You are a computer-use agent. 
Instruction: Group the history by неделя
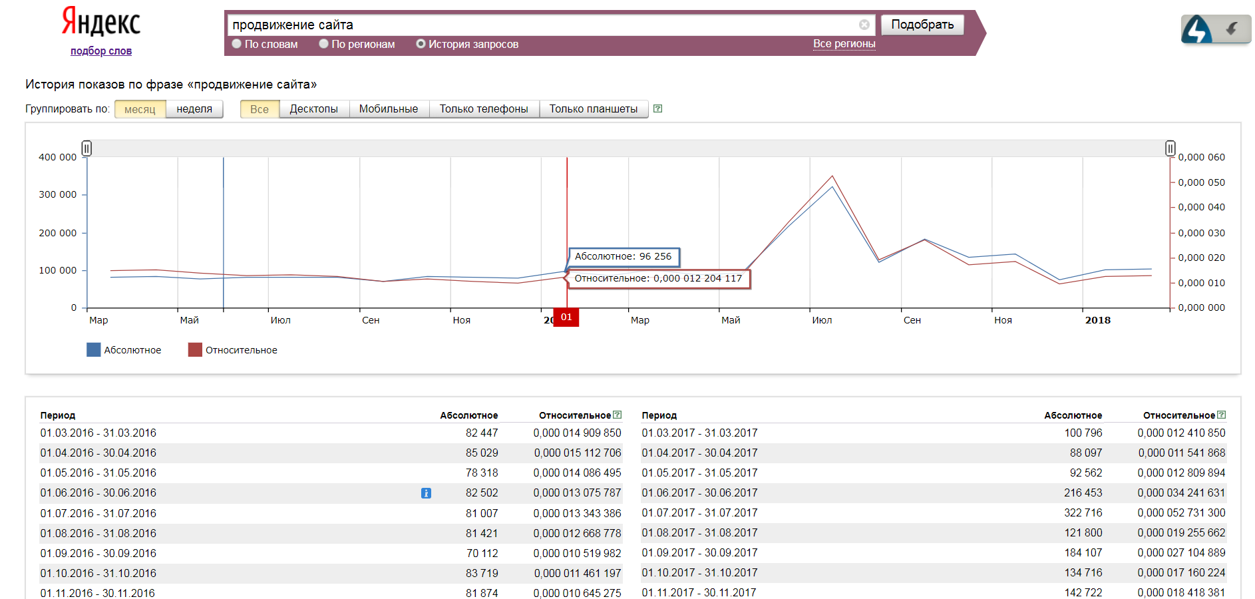(x=194, y=109)
